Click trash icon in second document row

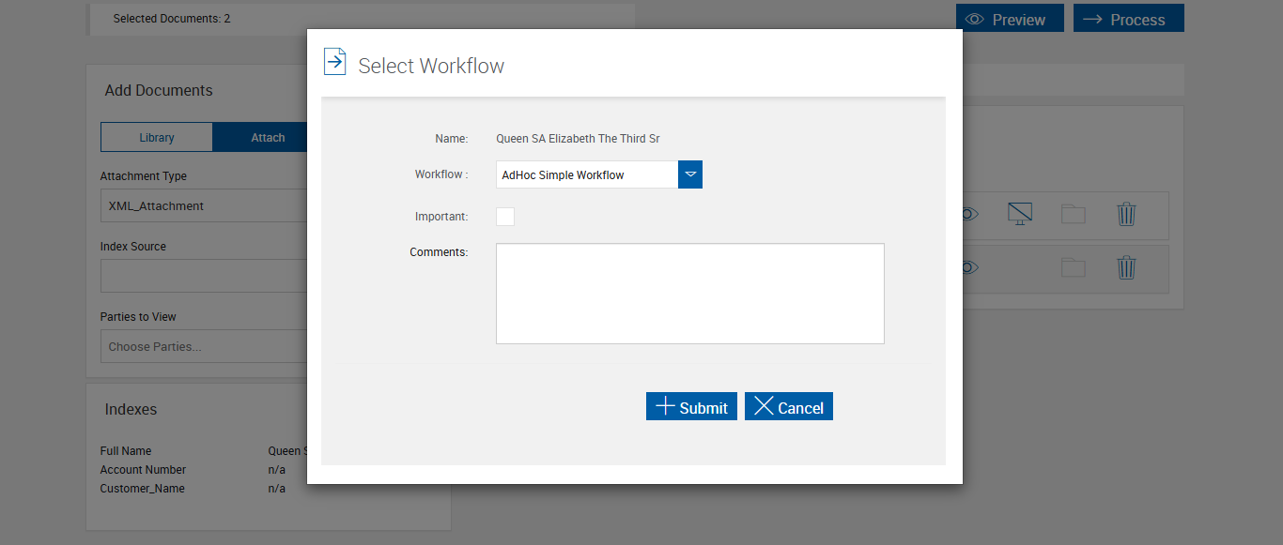pos(1126,268)
